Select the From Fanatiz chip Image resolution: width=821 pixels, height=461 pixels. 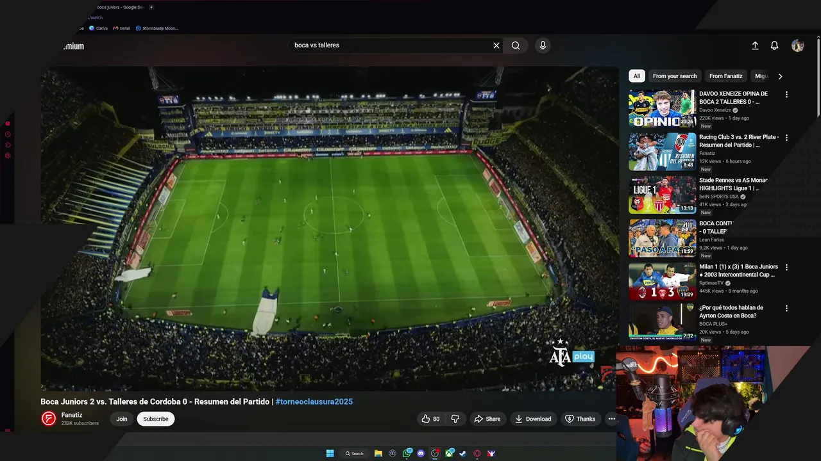tap(726, 76)
